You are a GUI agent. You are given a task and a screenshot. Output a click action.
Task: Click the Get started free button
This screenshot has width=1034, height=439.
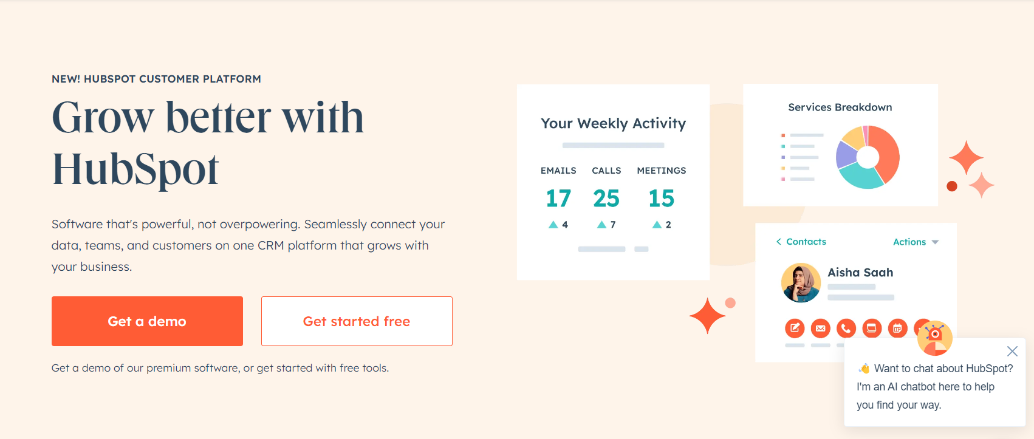[356, 321]
